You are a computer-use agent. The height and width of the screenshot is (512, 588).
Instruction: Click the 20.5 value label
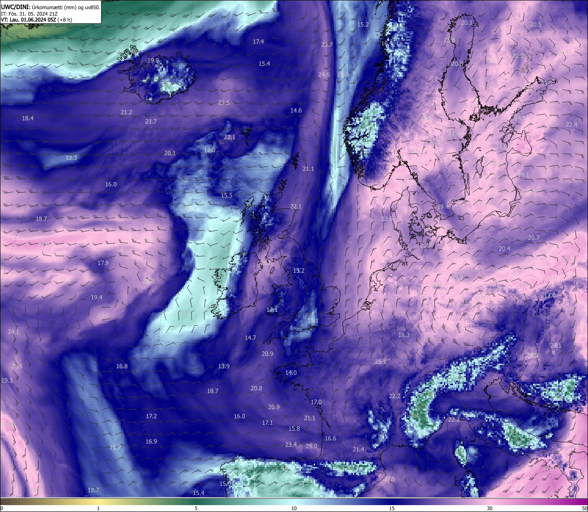[535, 25]
